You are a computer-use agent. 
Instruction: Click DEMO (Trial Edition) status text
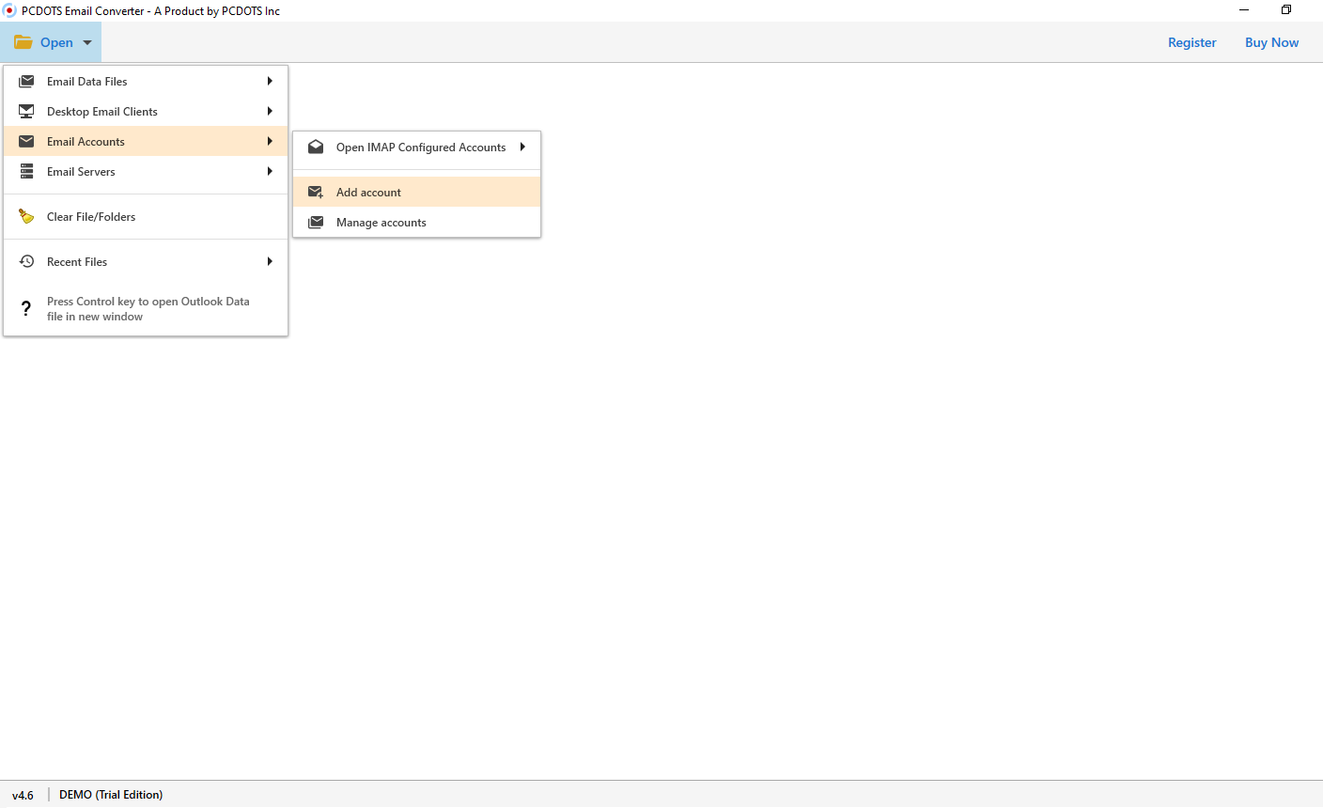(x=111, y=795)
